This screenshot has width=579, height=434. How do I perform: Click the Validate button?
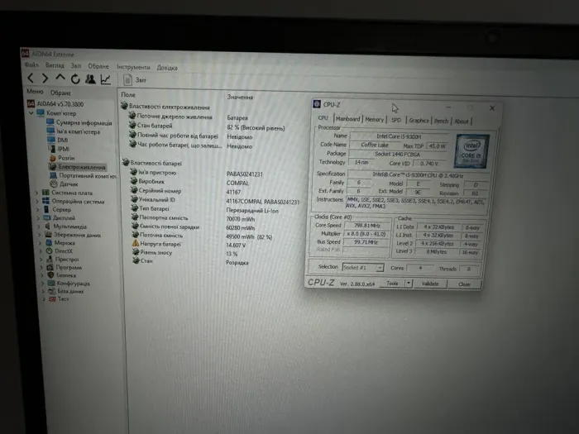(x=431, y=284)
